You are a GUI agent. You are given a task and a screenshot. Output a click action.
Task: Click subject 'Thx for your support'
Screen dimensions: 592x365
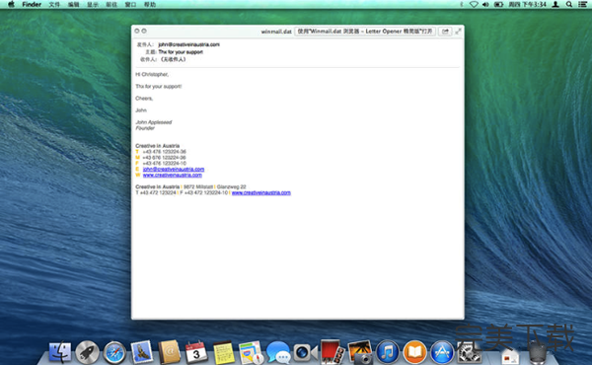pos(181,52)
